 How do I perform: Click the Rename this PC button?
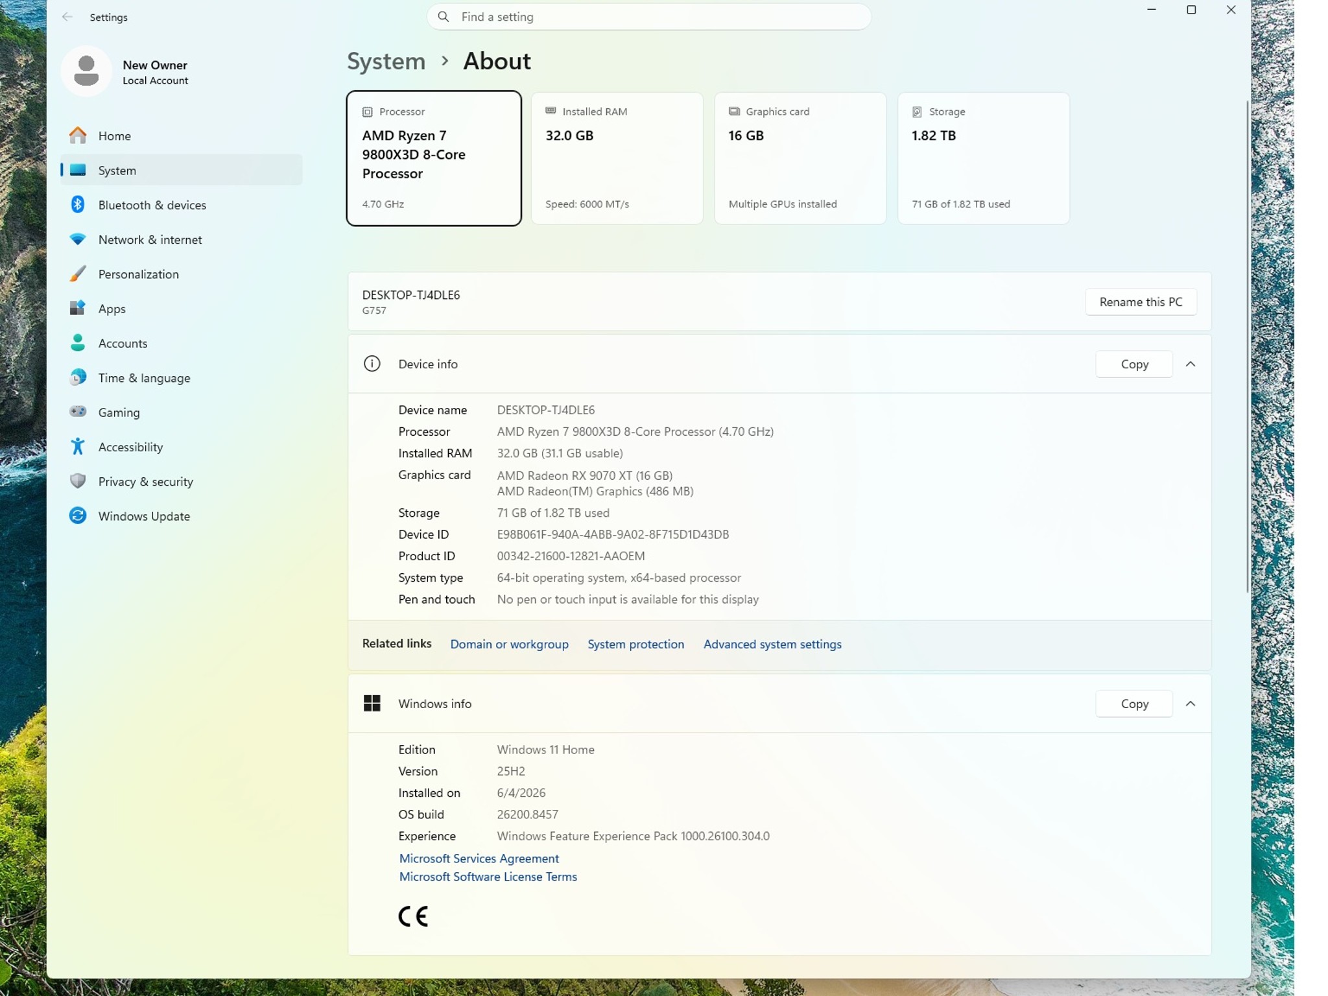click(x=1140, y=302)
